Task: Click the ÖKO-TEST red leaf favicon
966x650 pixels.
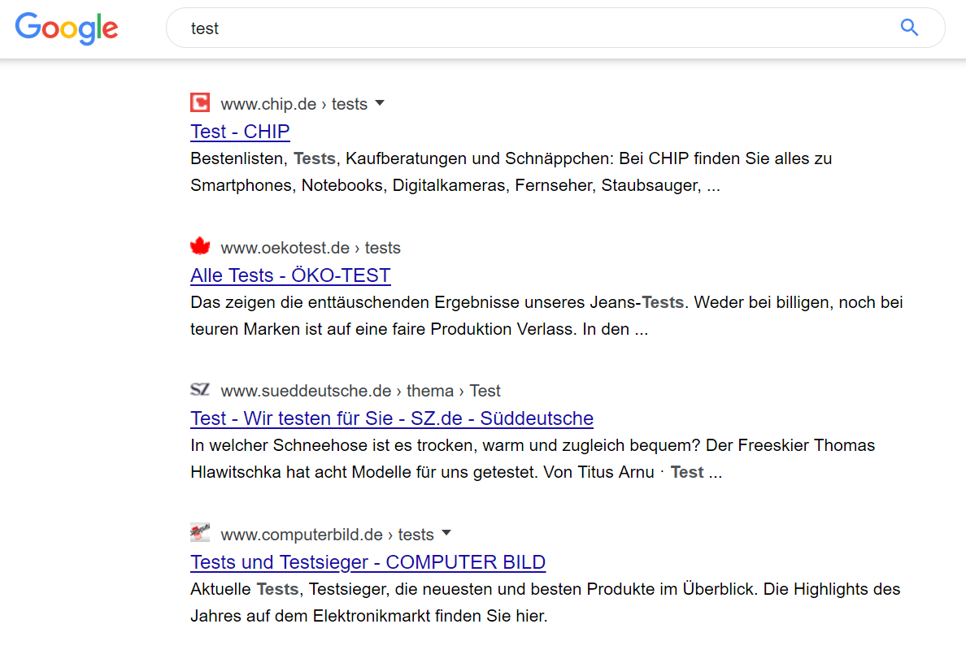Action: (200, 246)
